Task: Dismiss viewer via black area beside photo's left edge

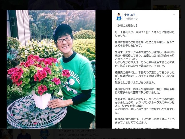Action: 3,69
